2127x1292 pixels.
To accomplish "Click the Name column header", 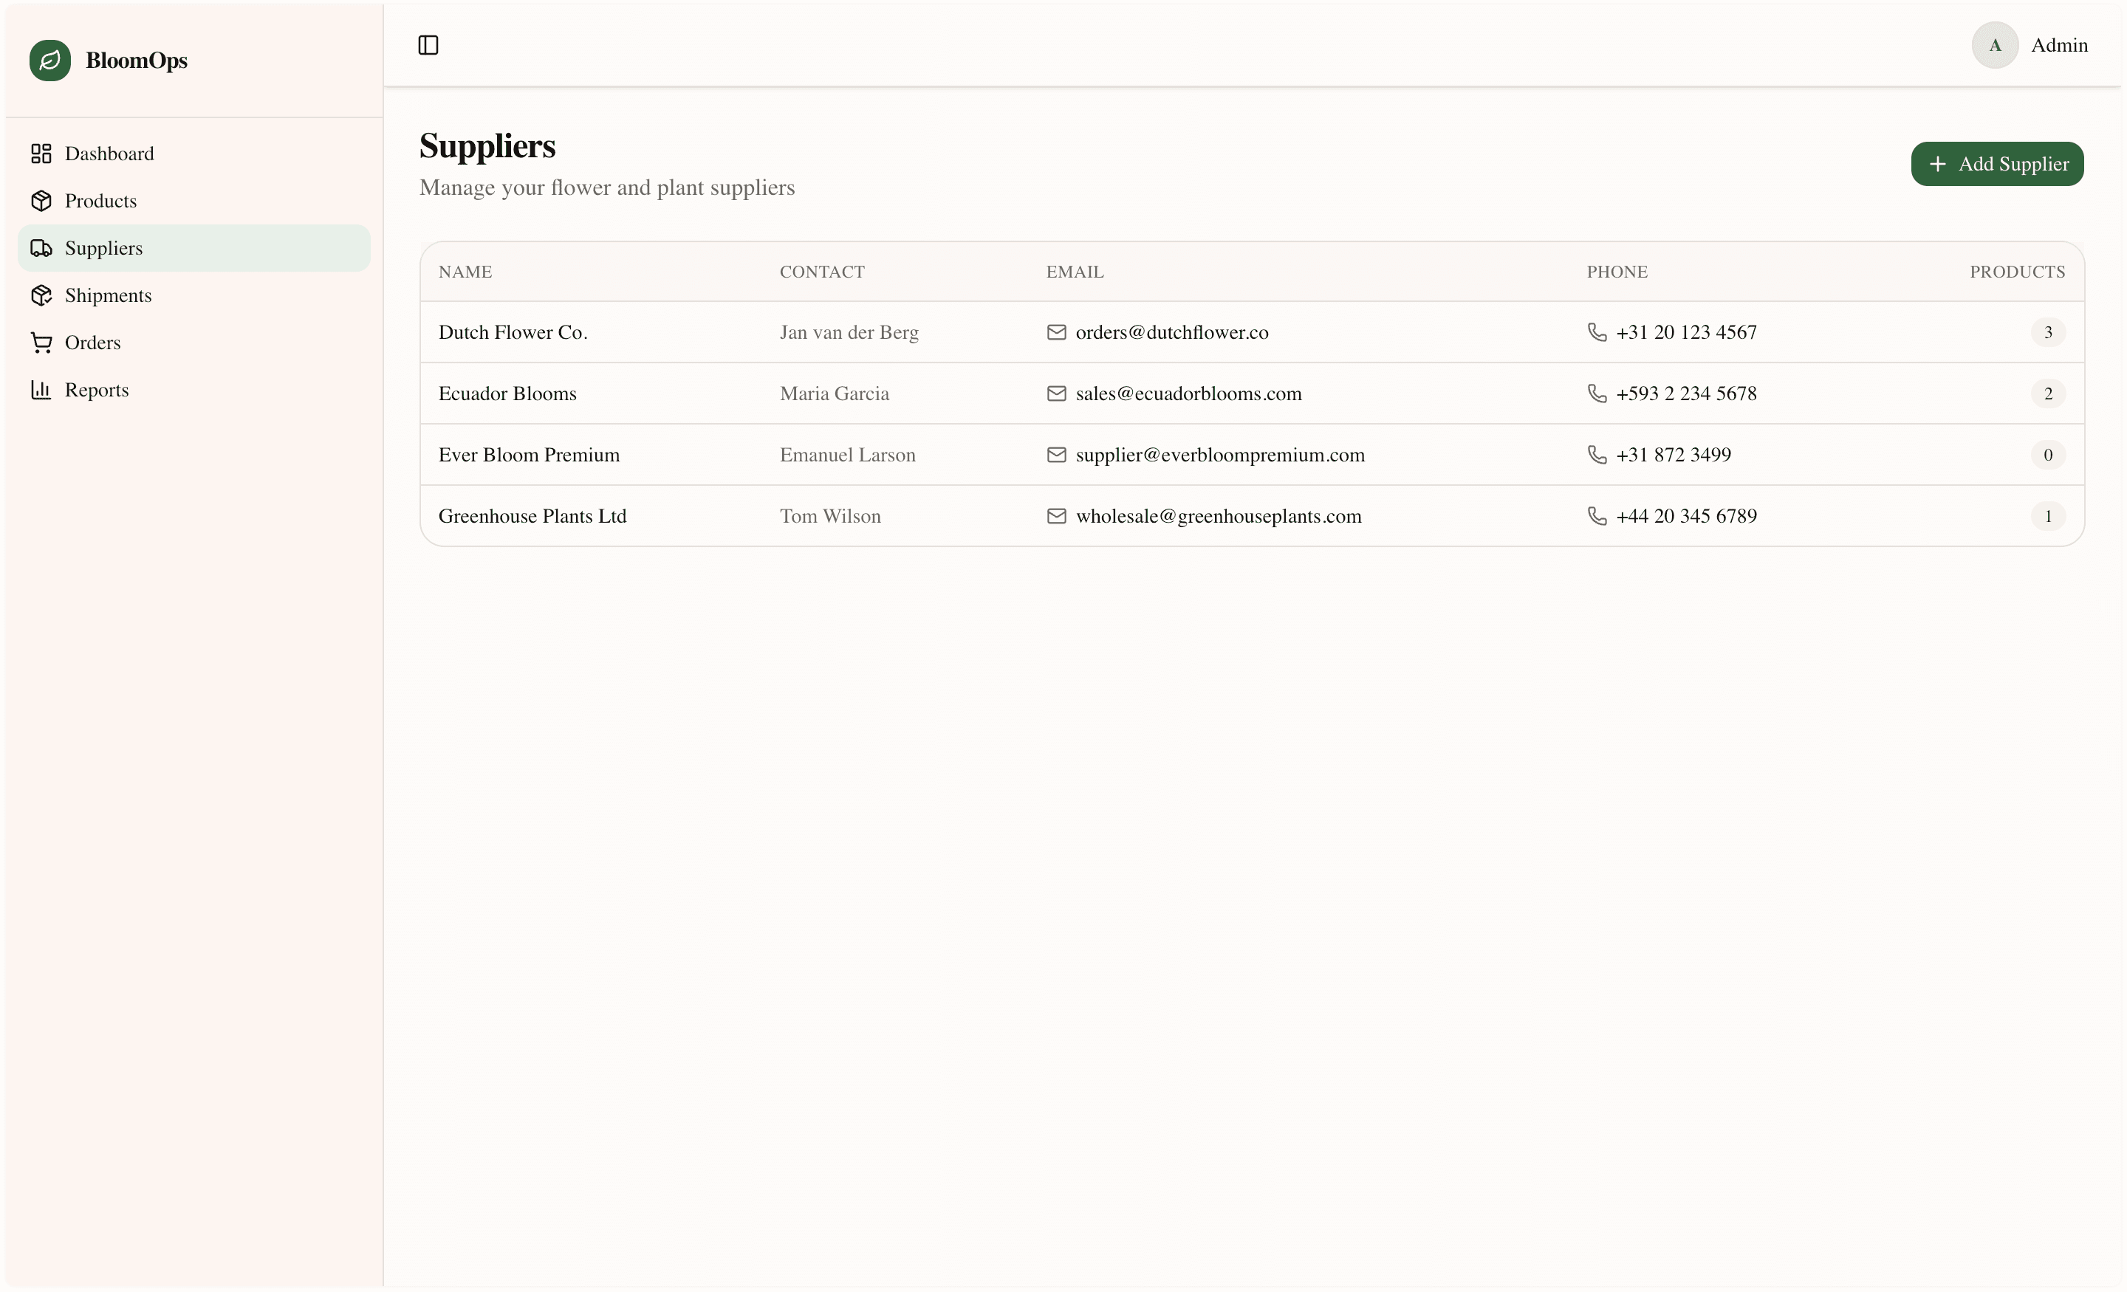I will click(x=465, y=272).
